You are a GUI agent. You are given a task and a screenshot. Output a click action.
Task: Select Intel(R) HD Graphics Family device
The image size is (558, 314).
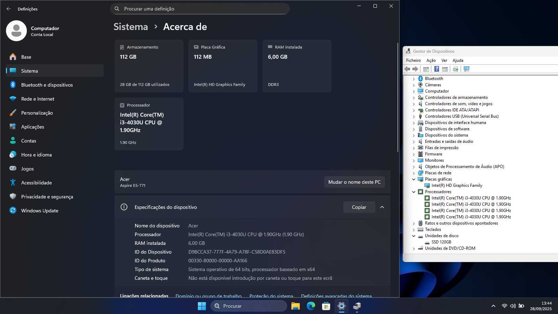[x=457, y=185]
